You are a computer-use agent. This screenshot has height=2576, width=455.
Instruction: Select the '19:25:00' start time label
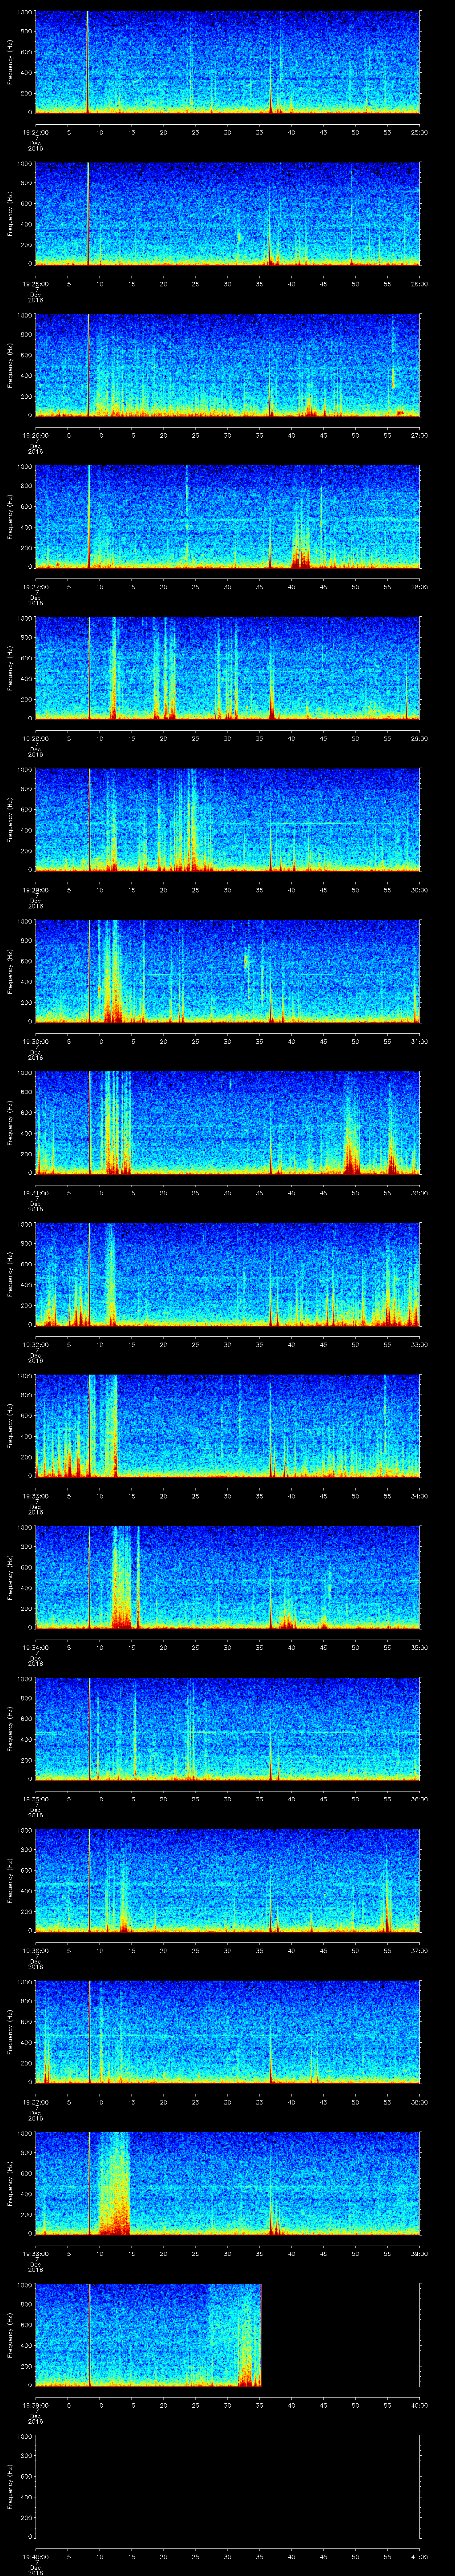tap(35, 284)
